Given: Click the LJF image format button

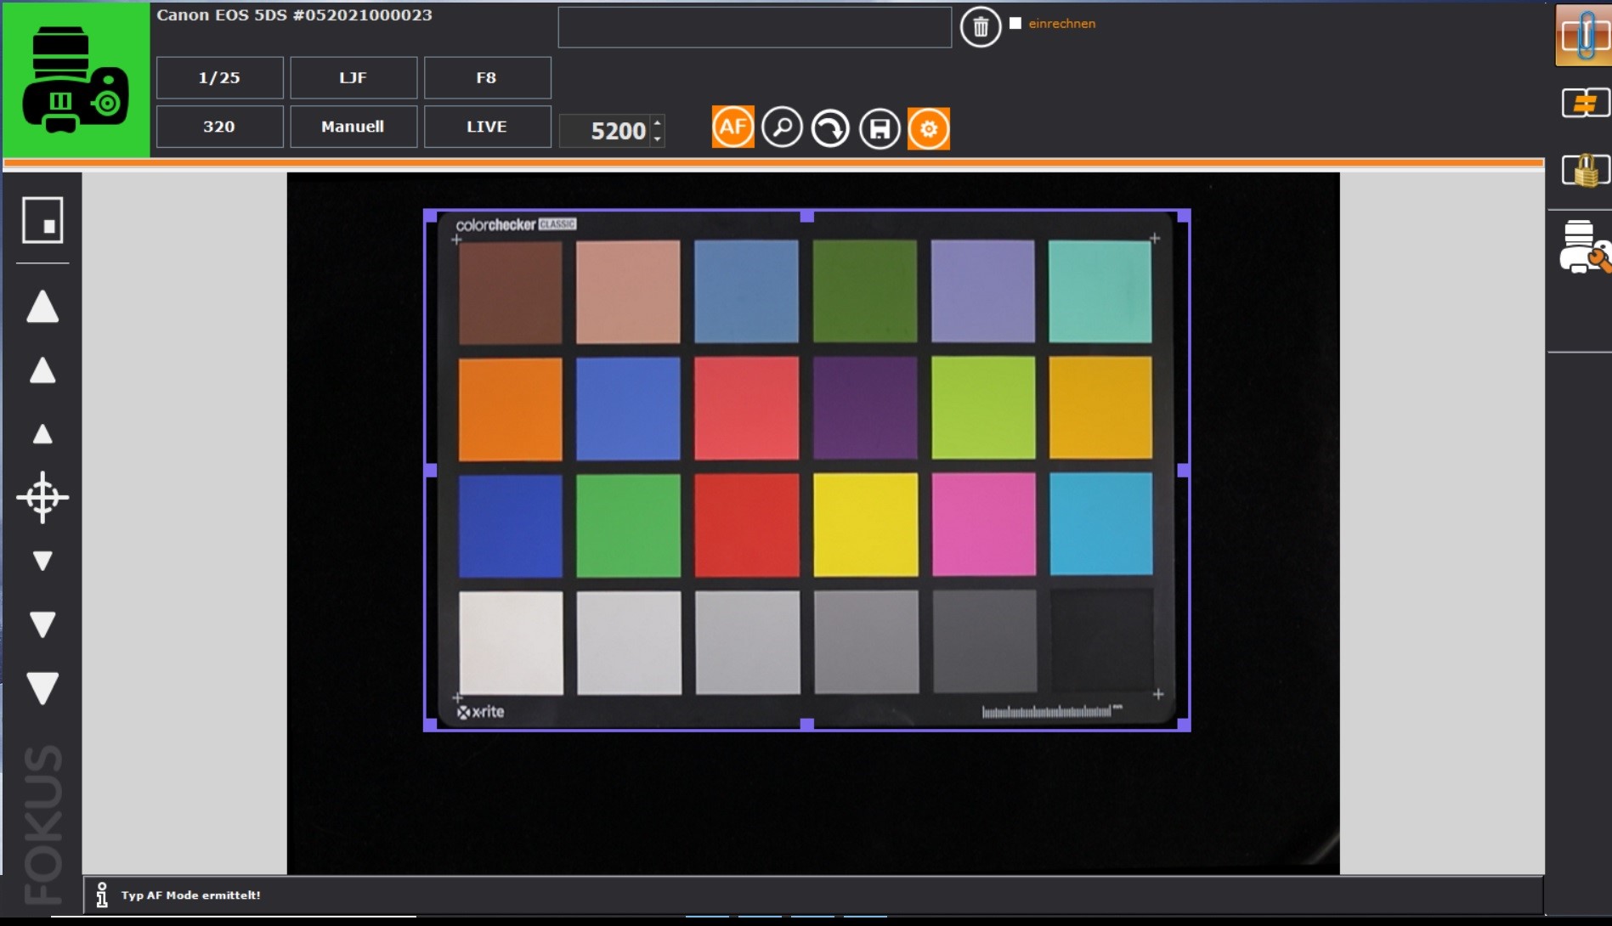Looking at the screenshot, I should tap(353, 78).
